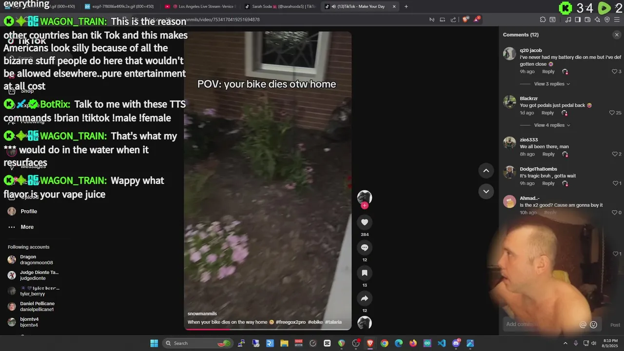Open Brave Wallet icon

[x=587, y=19]
